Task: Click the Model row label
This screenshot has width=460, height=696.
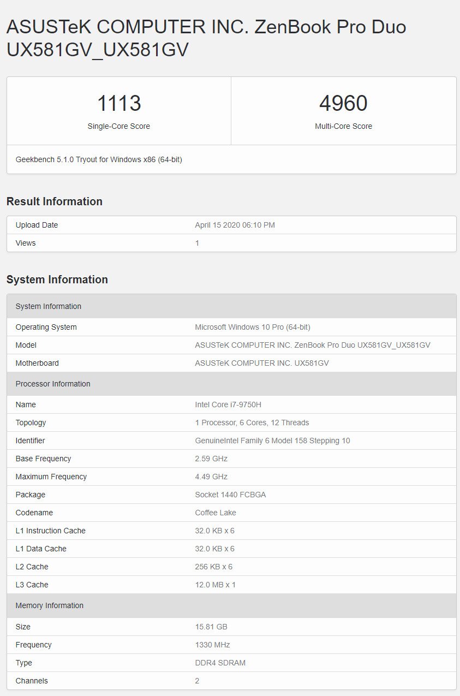Action: click(x=26, y=345)
